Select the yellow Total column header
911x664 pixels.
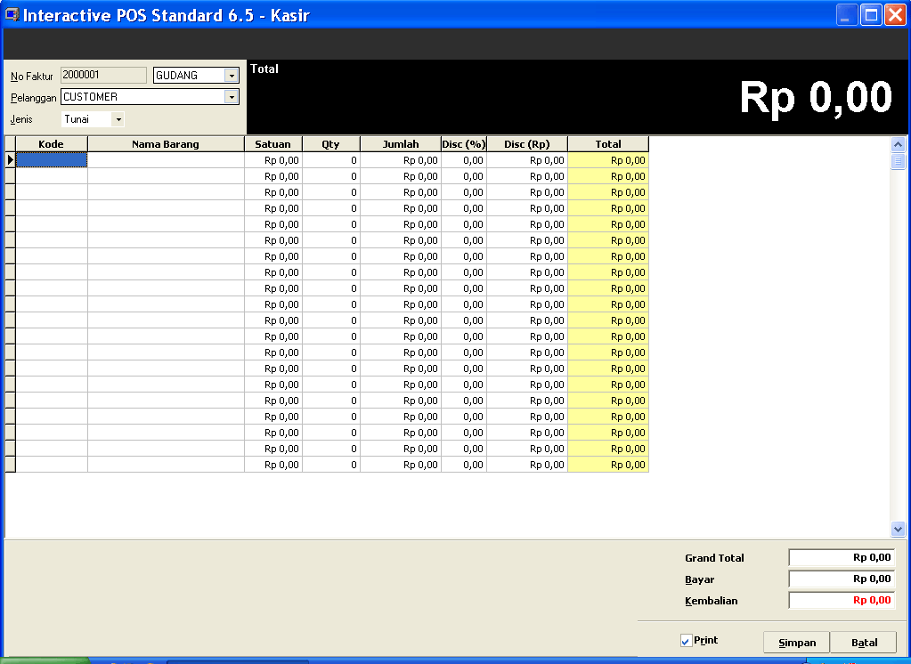[x=607, y=144]
